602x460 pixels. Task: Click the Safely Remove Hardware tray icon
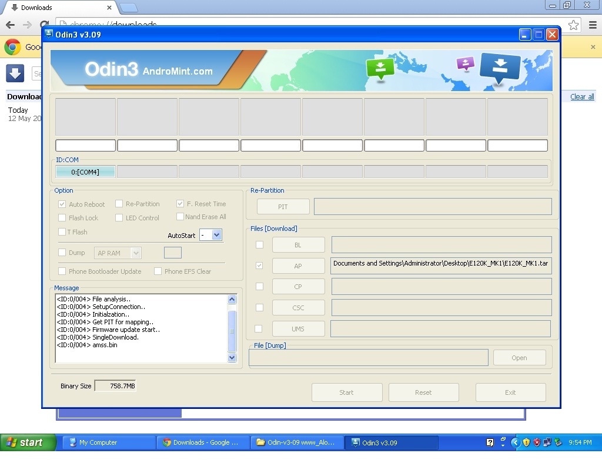[x=558, y=442]
